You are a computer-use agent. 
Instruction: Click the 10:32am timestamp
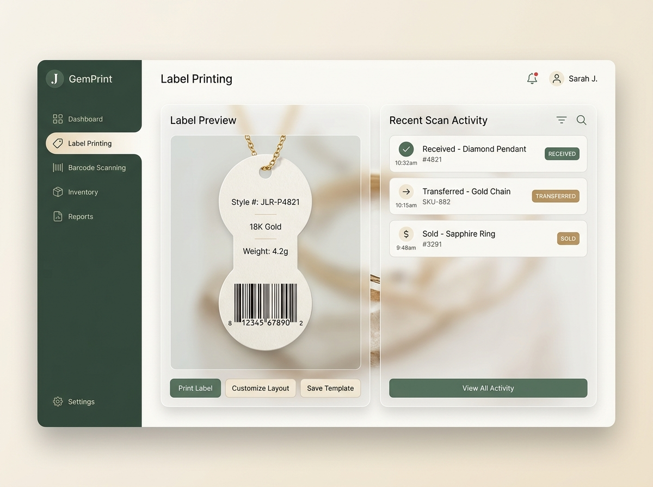click(406, 163)
